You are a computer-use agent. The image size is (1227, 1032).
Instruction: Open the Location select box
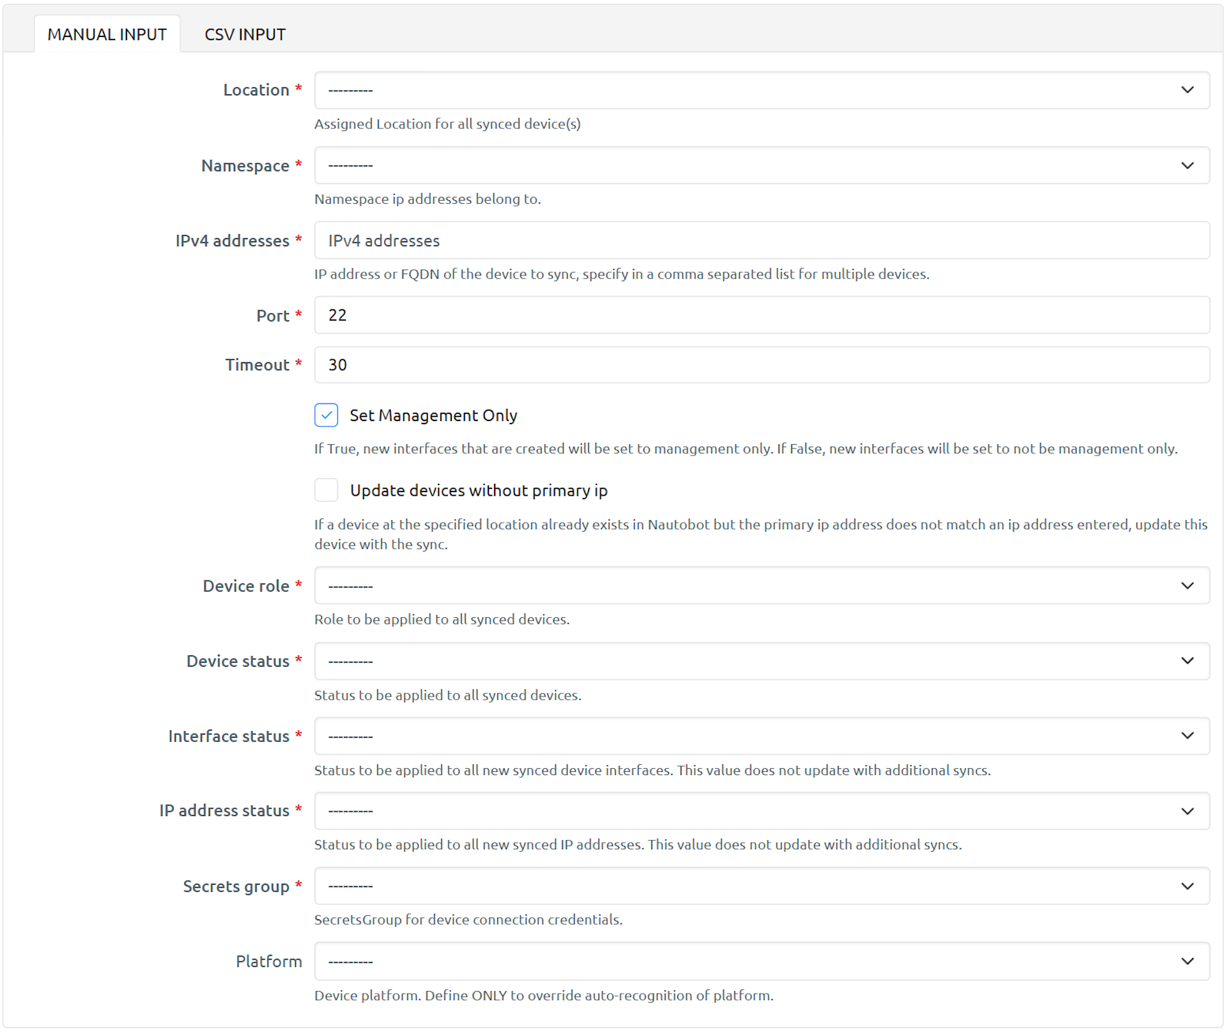pos(735,90)
